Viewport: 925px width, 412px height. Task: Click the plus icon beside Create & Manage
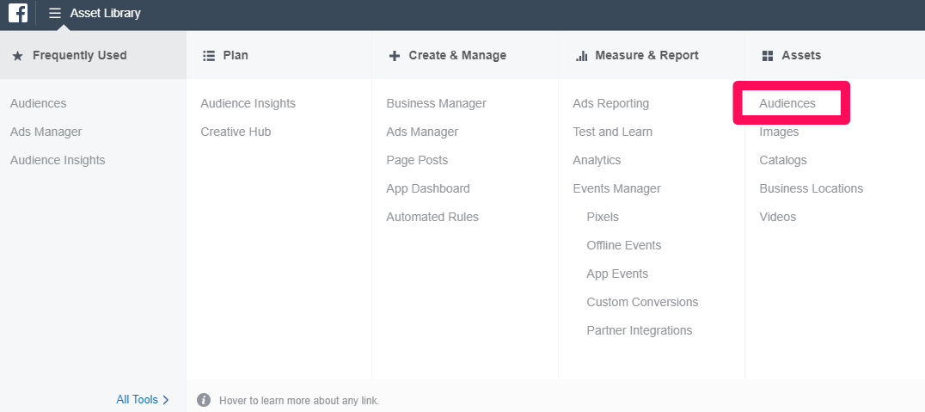coord(395,56)
